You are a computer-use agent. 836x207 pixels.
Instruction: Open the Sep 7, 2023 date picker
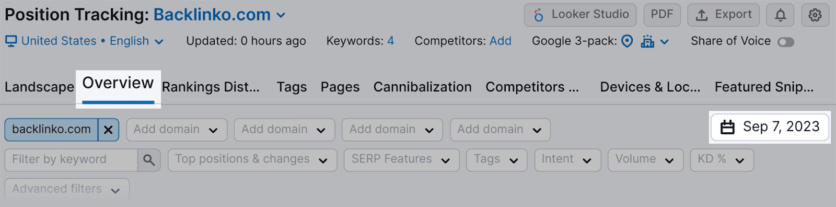(x=770, y=127)
